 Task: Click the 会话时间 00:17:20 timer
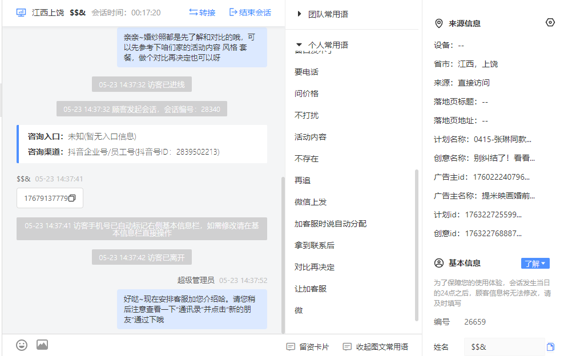click(126, 13)
